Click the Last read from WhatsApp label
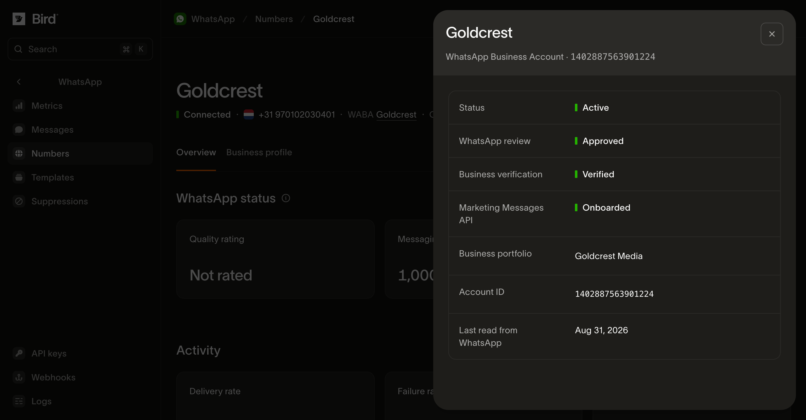 (x=488, y=336)
